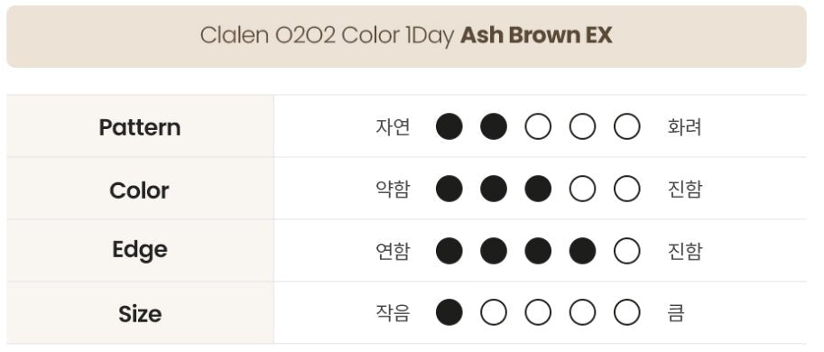Select the first filled dot in Pattern row

tap(449, 126)
